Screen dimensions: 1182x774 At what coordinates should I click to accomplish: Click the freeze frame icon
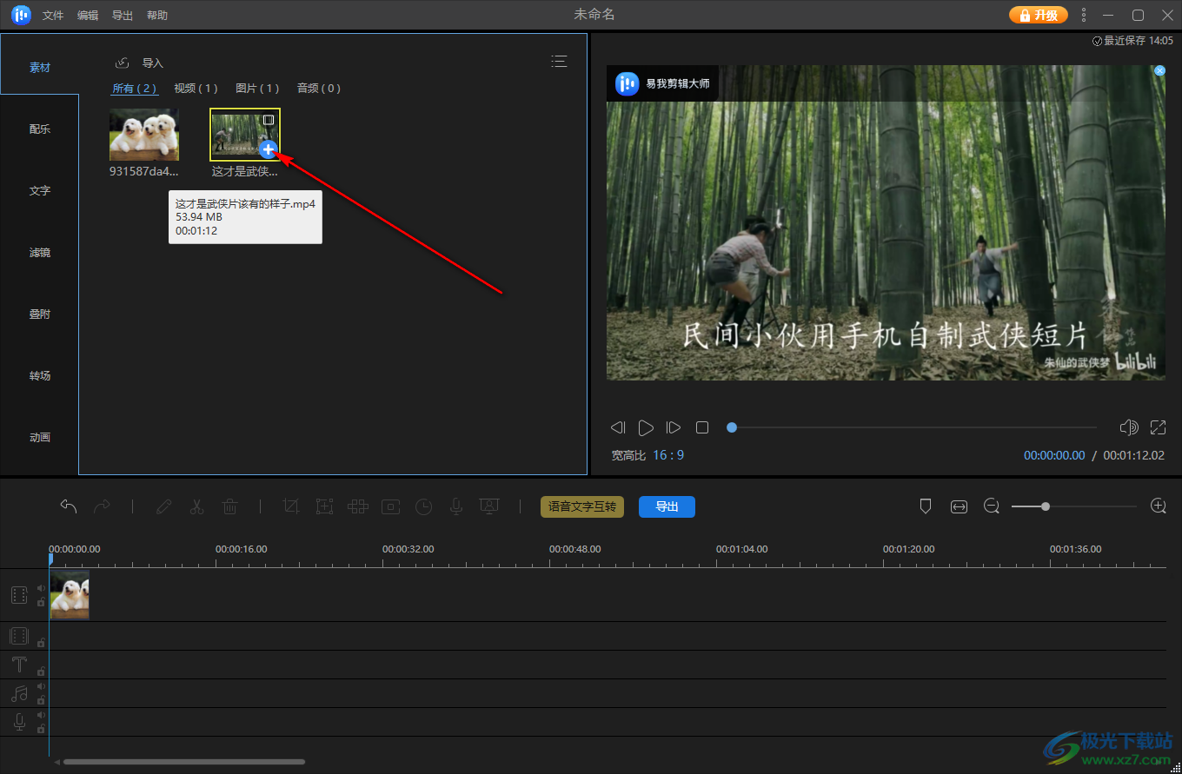pos(390,506)
